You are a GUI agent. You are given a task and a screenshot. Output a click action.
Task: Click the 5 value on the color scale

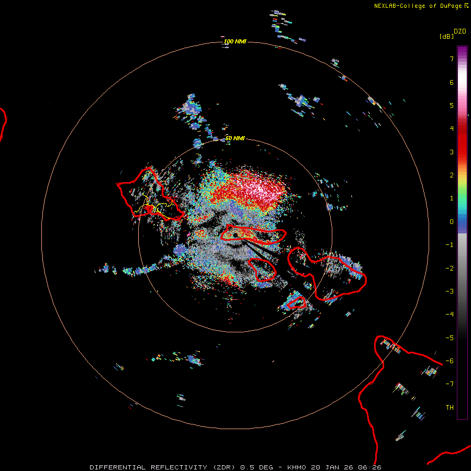point(452,105)
